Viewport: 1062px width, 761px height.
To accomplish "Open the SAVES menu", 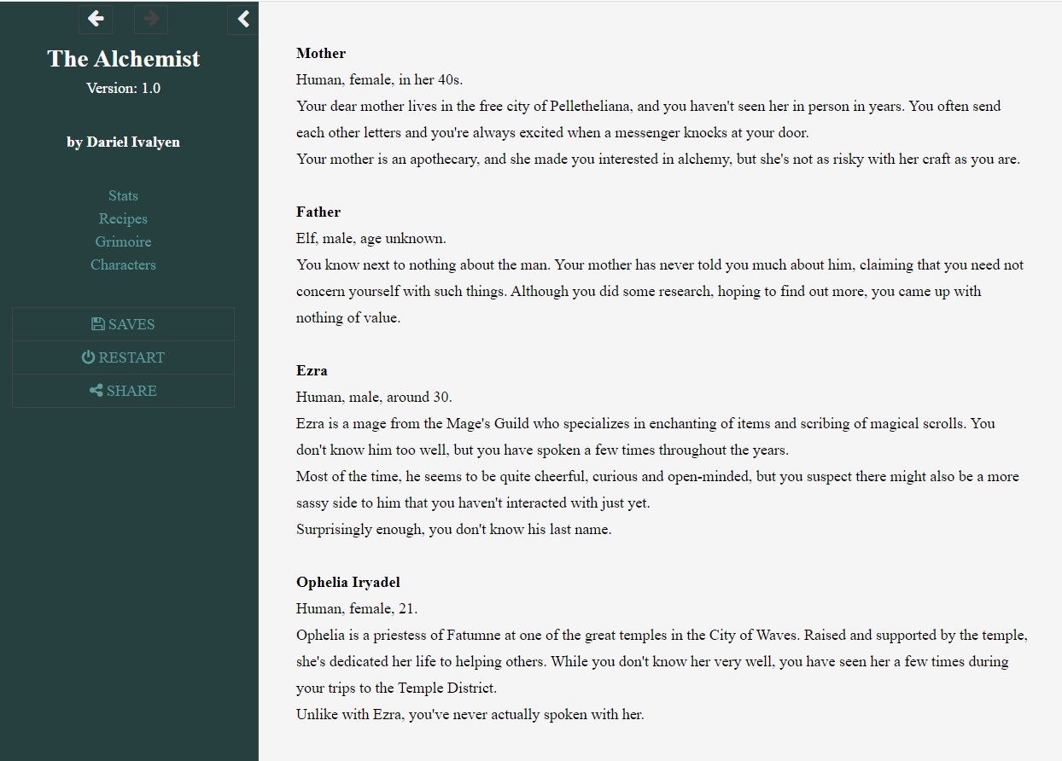I will click(x=123, y=324).
